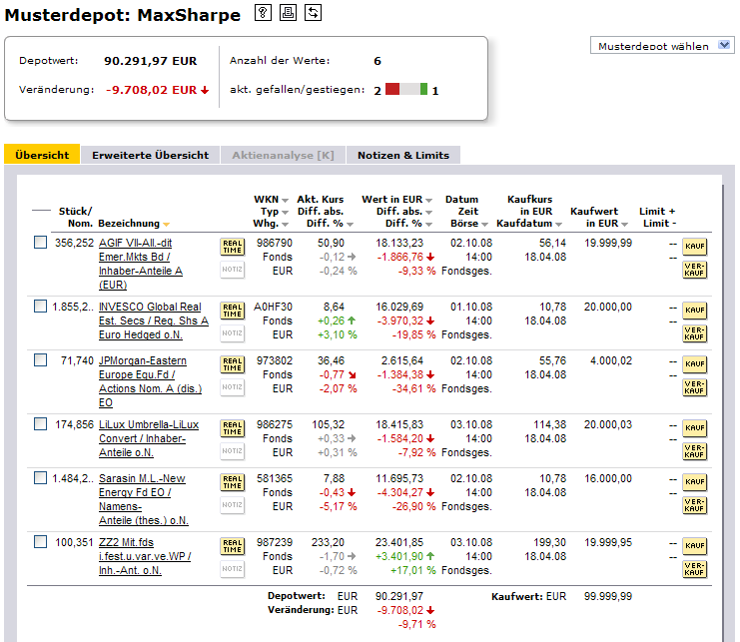Viewport: 740px width, 642px height.
Task: Click the print icon beside depot title
Action: pyautogui.click(x=288, y=14)
